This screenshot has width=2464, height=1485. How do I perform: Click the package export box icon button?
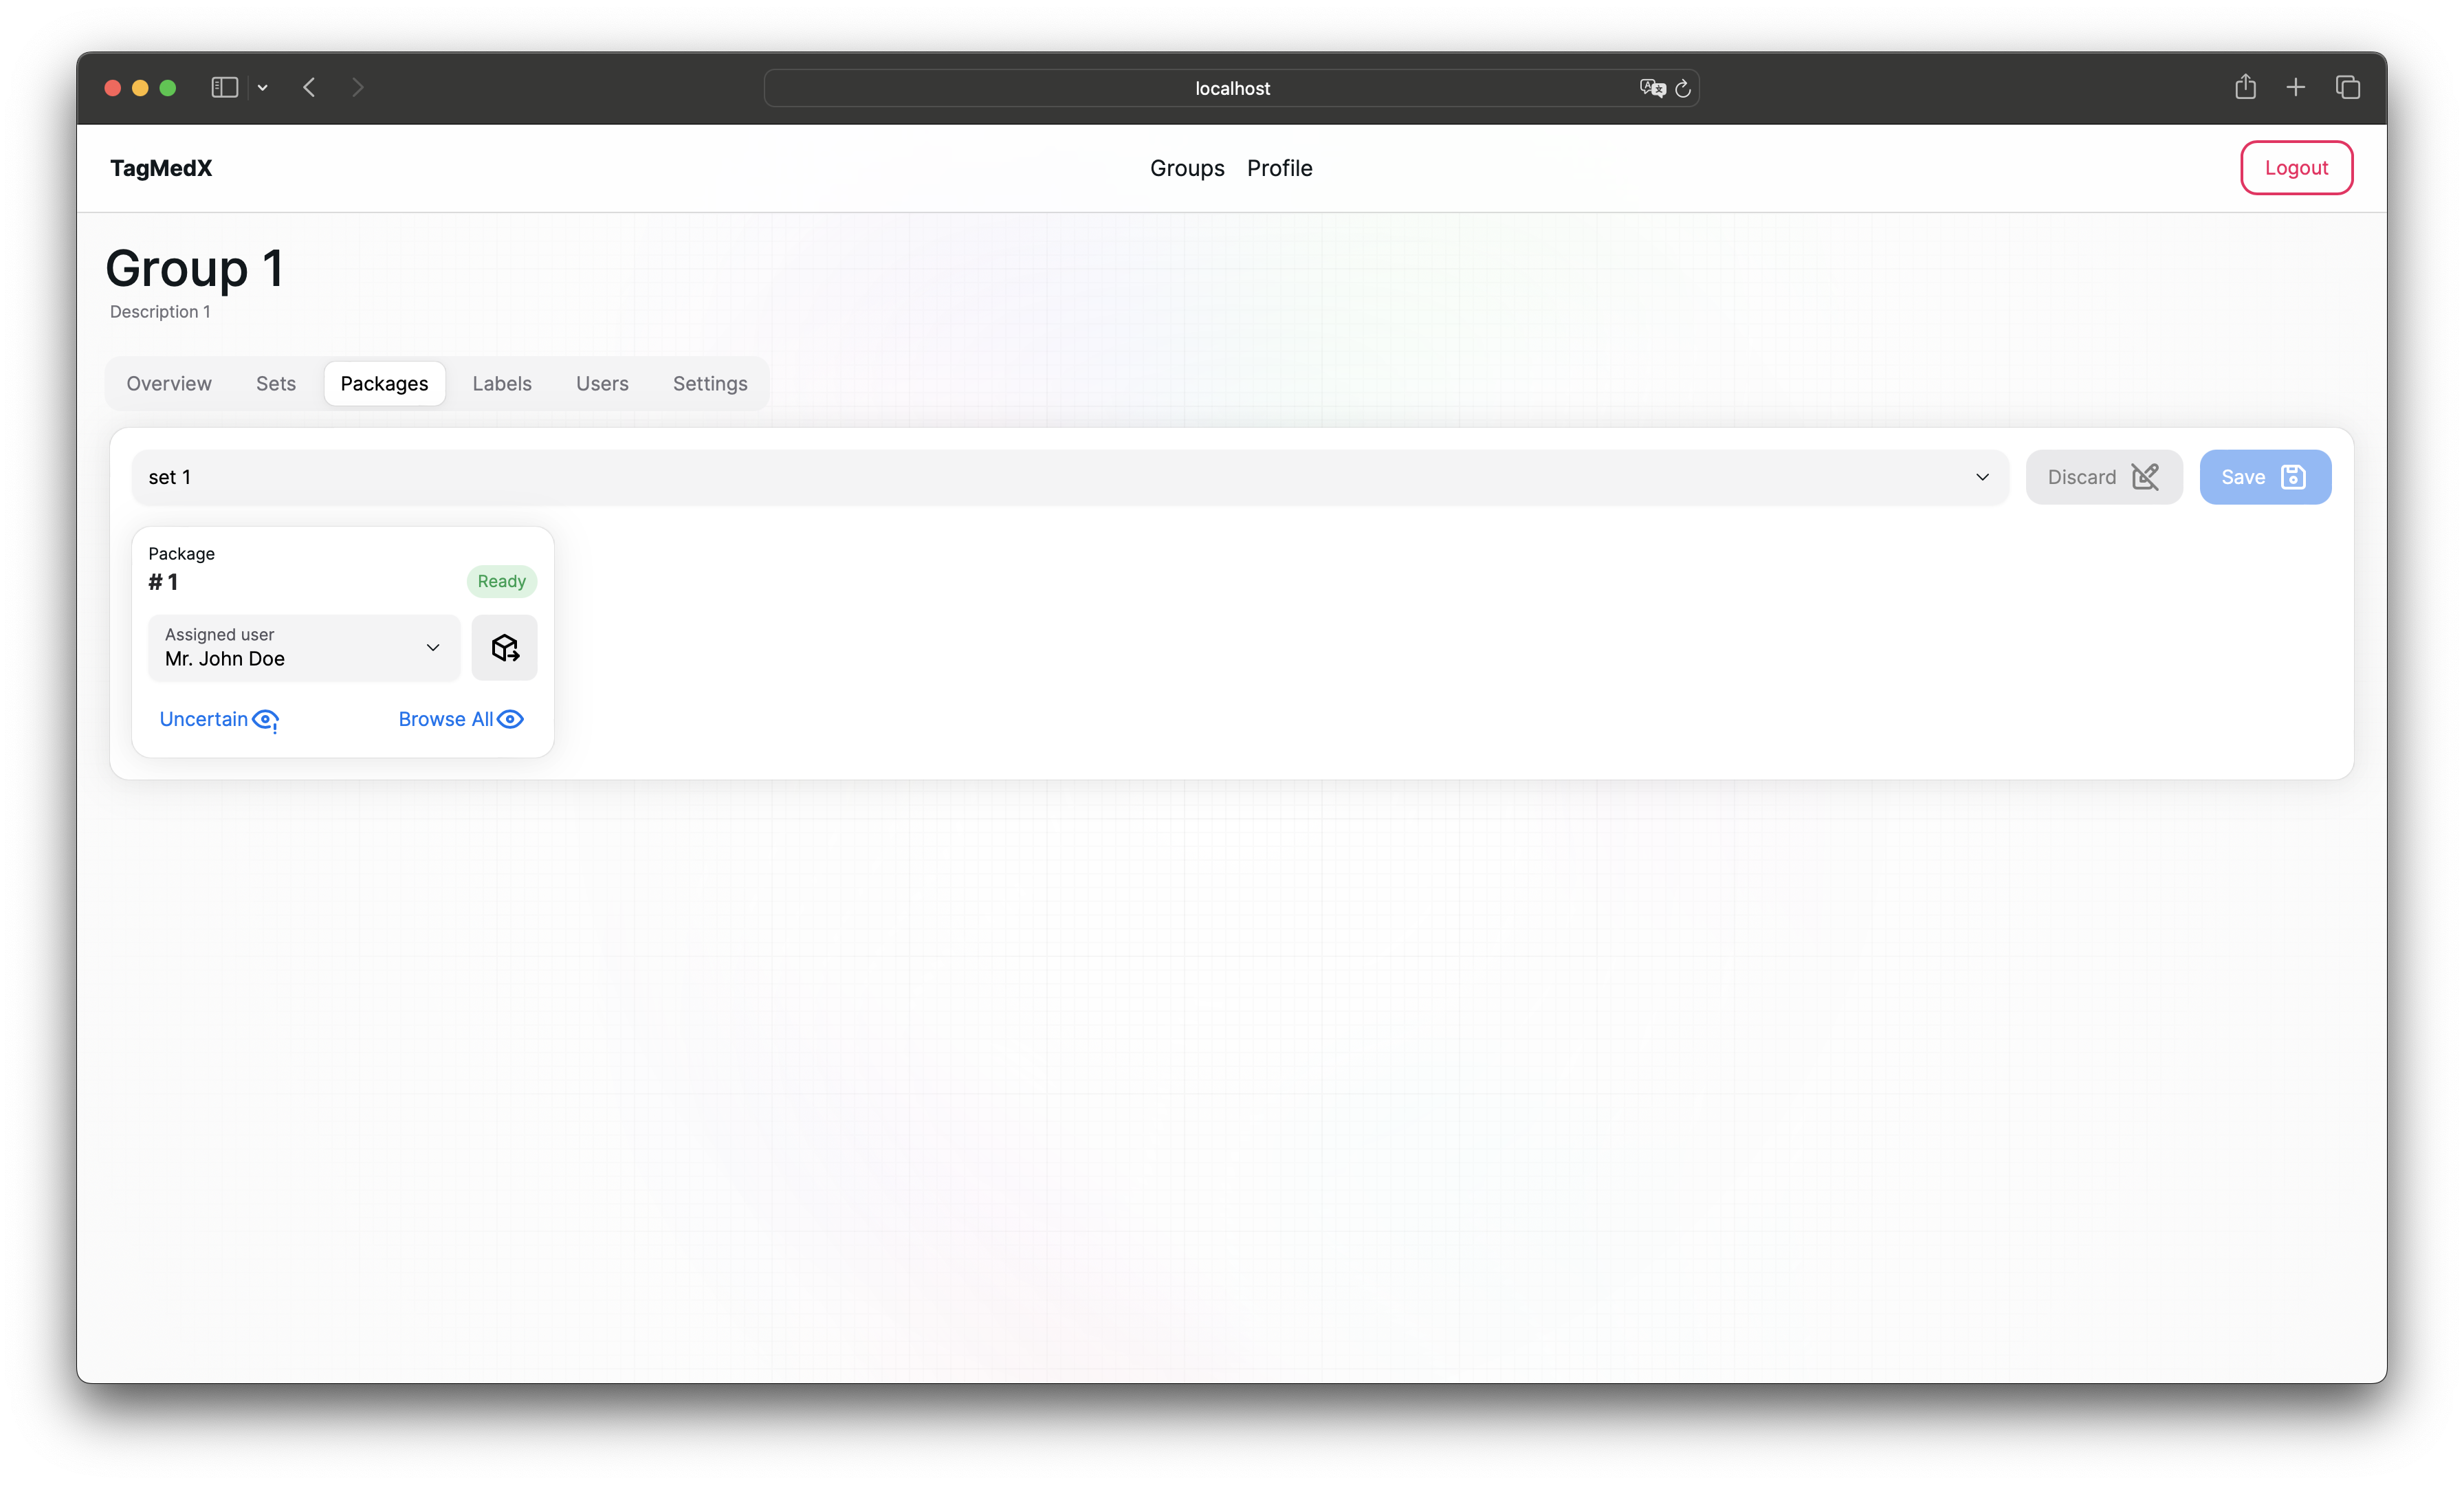504,648
